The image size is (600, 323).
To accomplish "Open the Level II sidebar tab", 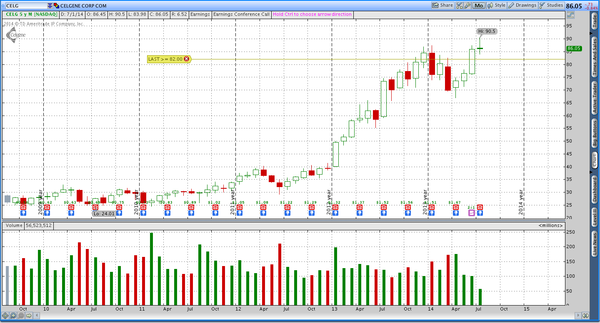I will click(x=595, y=217).
